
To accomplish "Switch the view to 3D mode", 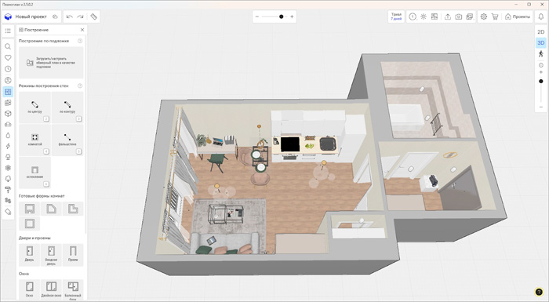I will pos(540,42).
